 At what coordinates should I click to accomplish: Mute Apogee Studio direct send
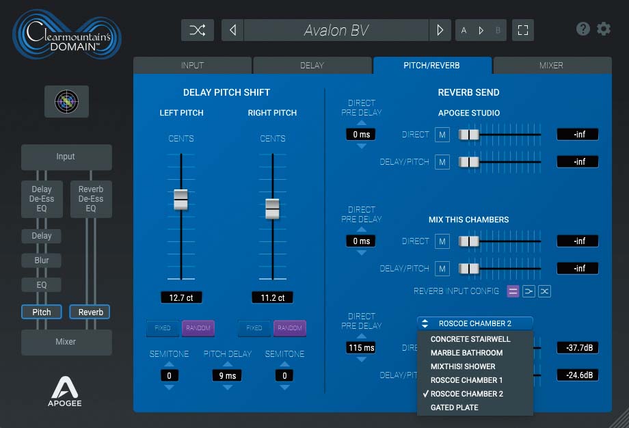tap(442, 135)
